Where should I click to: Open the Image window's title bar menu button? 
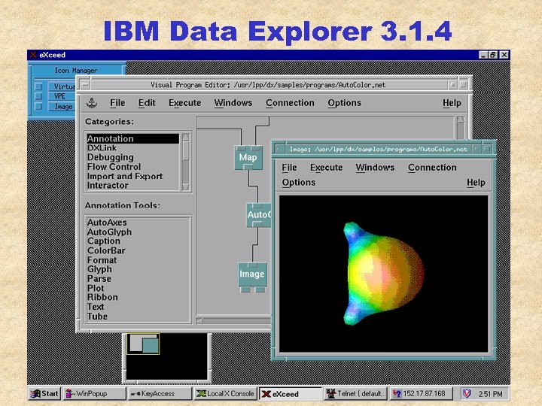(279, 149)
